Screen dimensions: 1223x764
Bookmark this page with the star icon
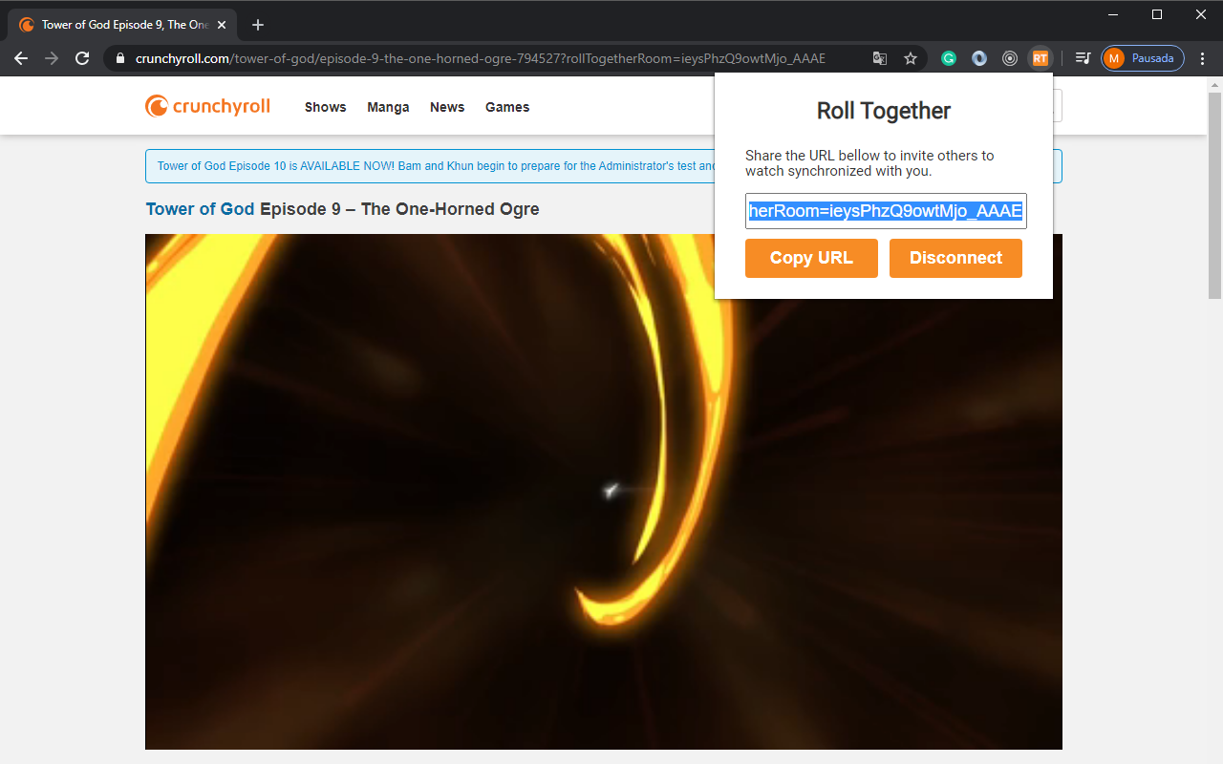pos(911,58)
